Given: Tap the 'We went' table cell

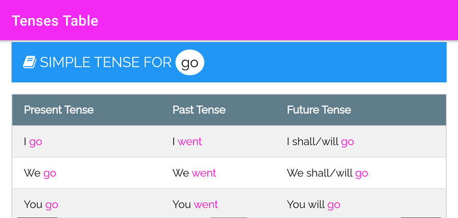Looking at the screenshot, I should coord(194,173).
